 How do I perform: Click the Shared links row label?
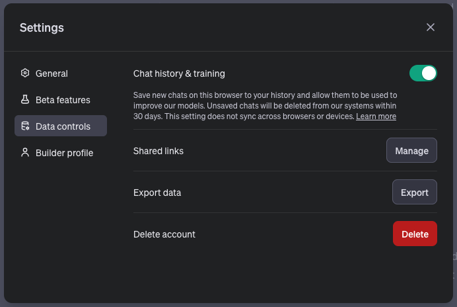(x=158, y=151)
